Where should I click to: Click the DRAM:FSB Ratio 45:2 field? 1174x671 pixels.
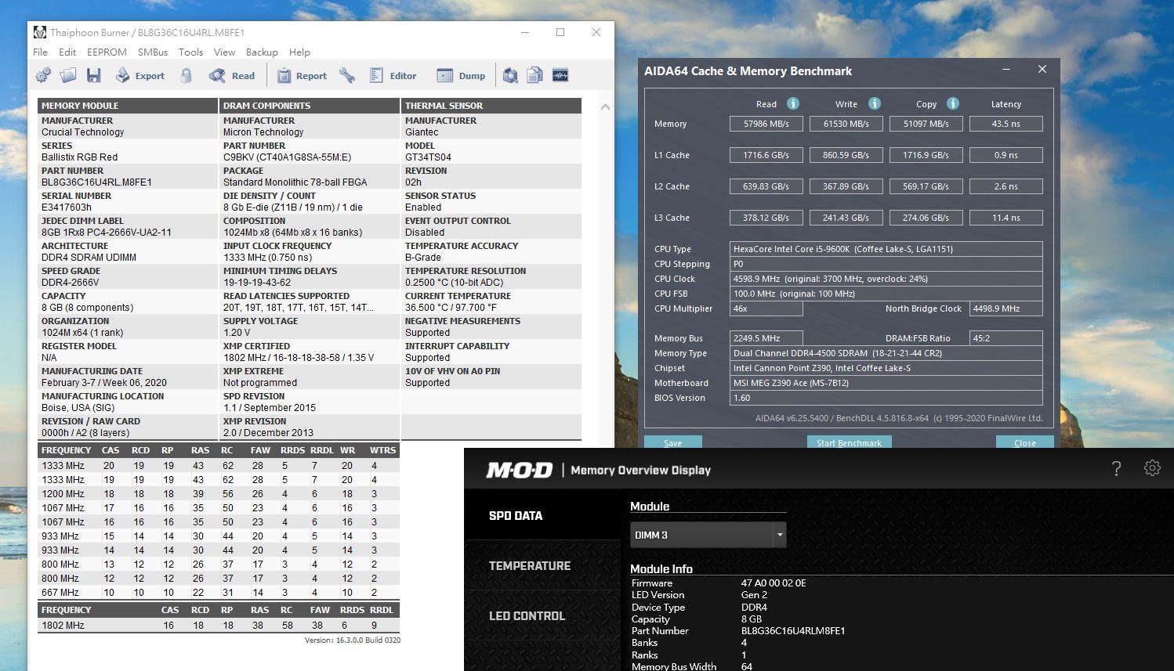pyautogui.click(x=1006, y=338)
